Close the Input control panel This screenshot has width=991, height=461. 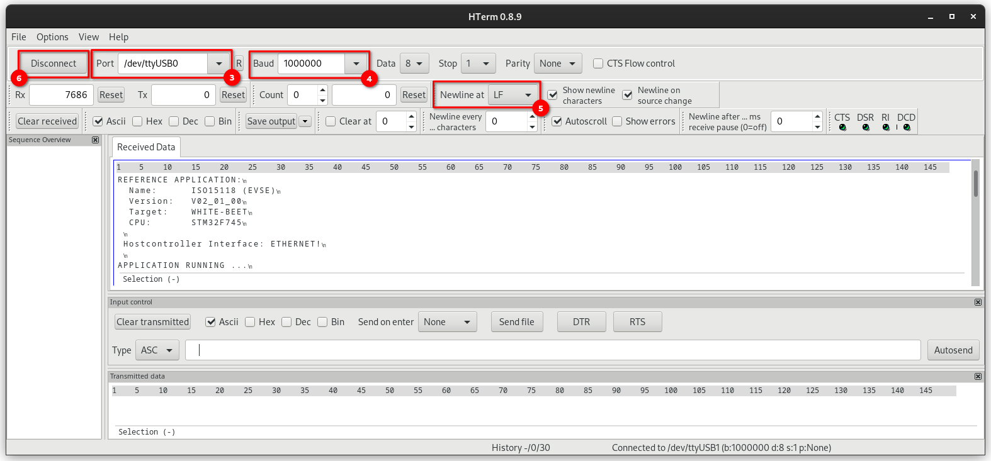978,303
